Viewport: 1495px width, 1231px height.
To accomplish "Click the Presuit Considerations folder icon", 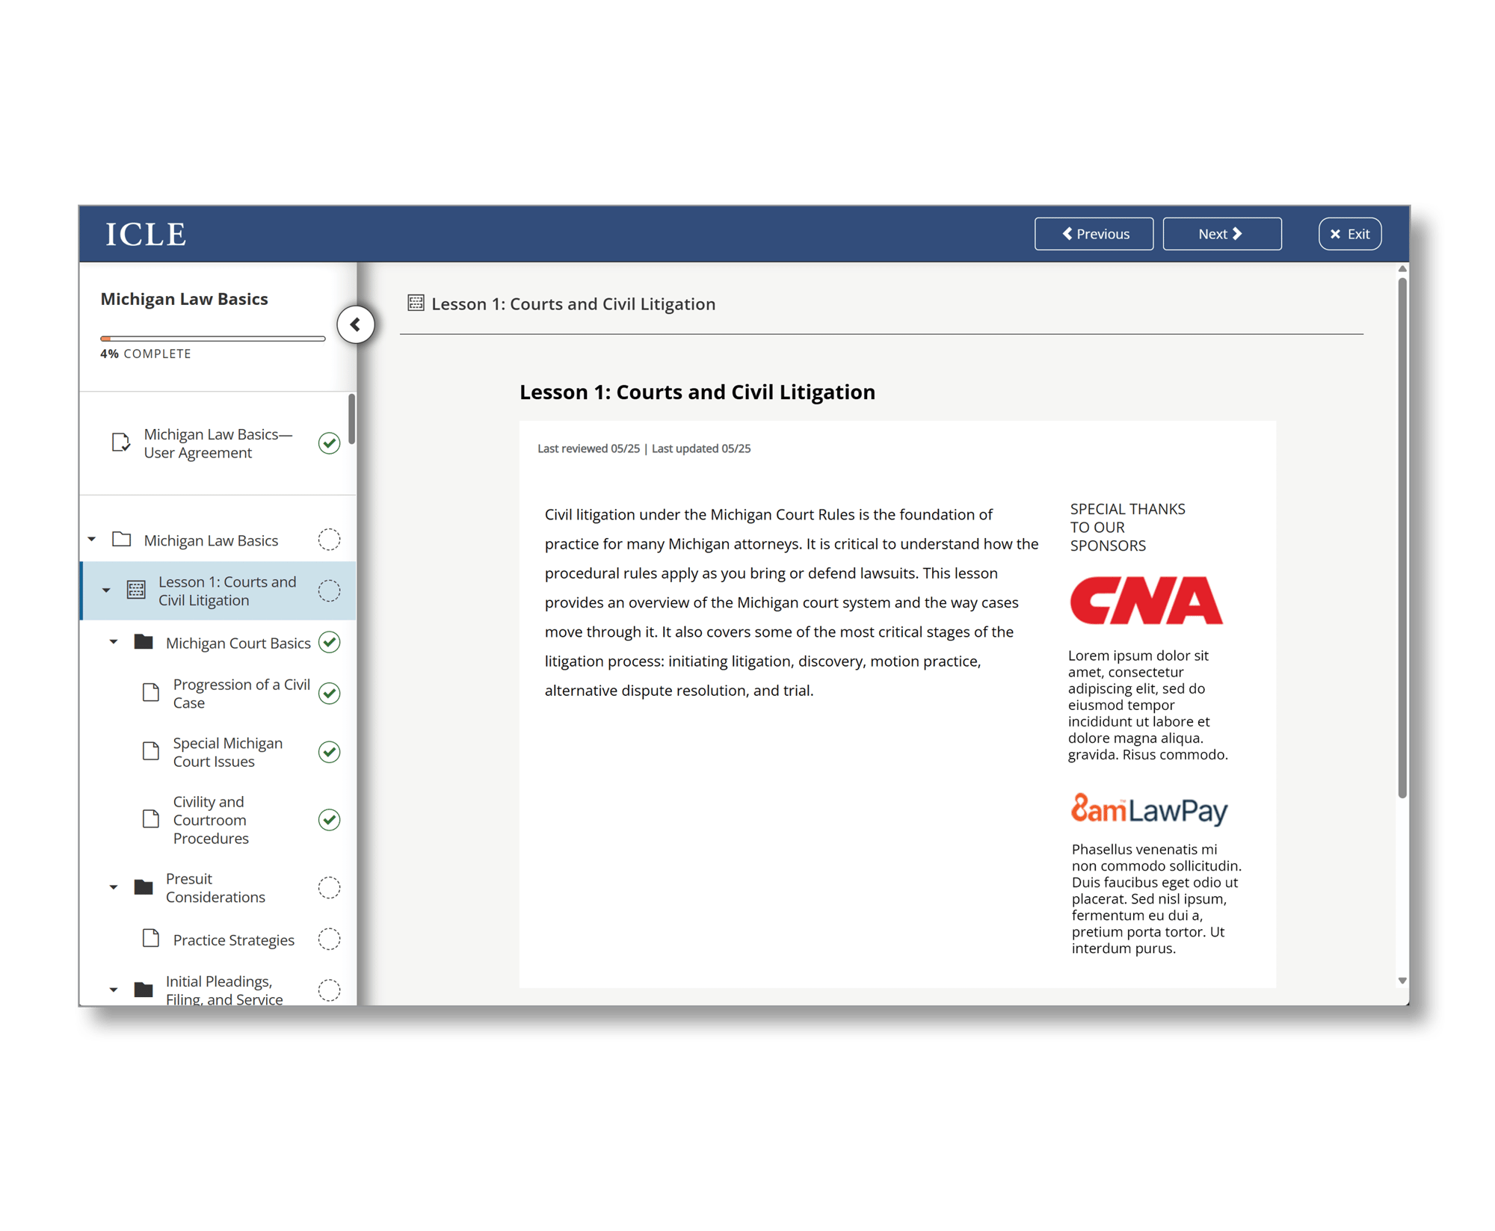I will pyautogui.click(x=144, y=887).
